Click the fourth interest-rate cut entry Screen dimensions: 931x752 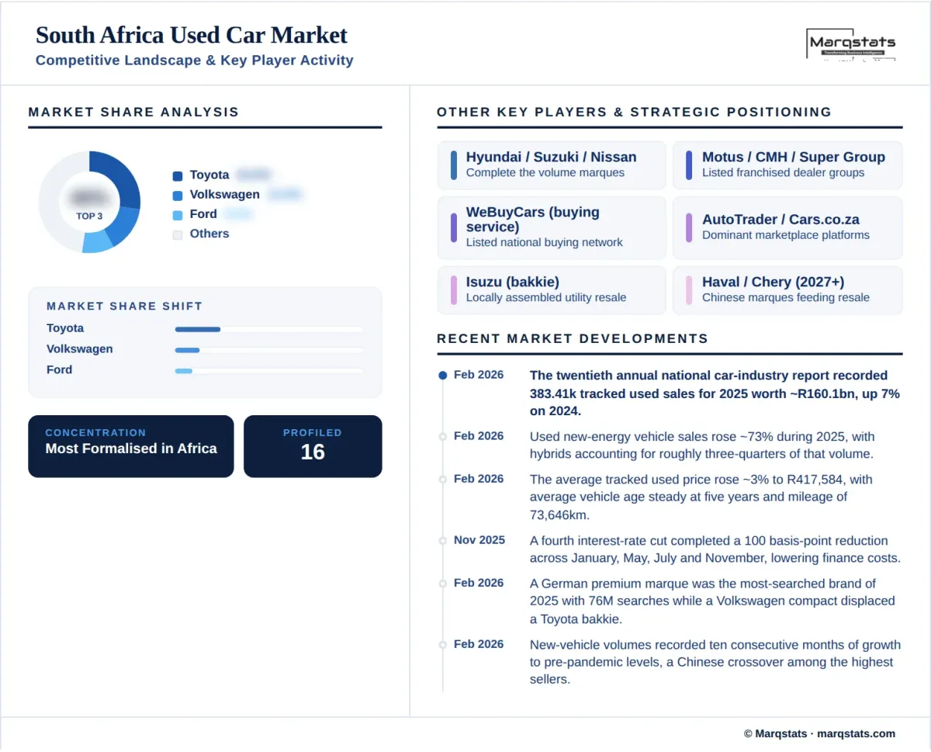coord(715,549)
